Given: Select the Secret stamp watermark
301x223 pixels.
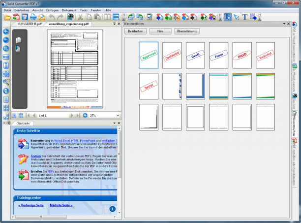Looking at the screenshot, I should (x=149, y=86).
